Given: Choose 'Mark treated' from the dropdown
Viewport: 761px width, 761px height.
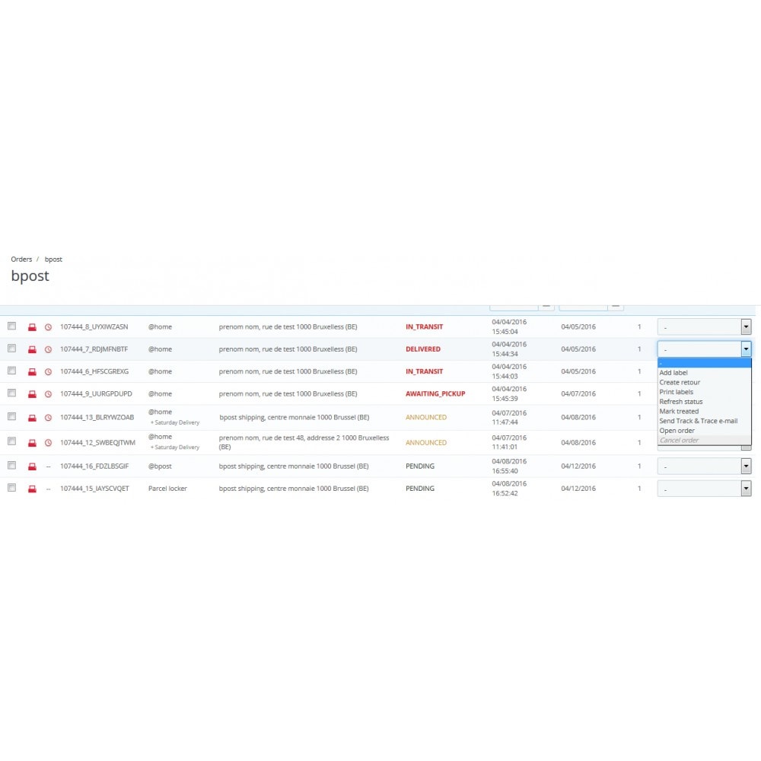Looking at the screenshot, I should click(704, 412).
